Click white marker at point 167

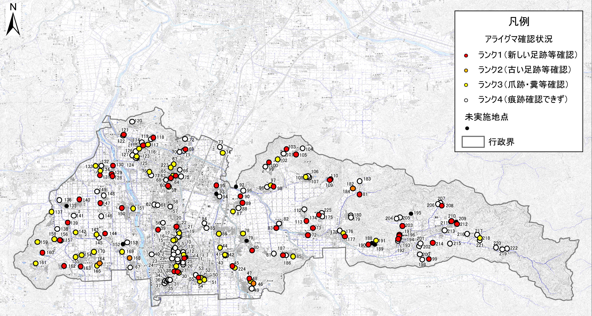[x=130, y=267]
